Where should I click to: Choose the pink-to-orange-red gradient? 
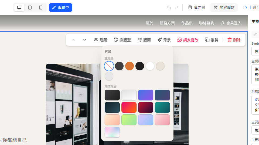click(129, 107)
